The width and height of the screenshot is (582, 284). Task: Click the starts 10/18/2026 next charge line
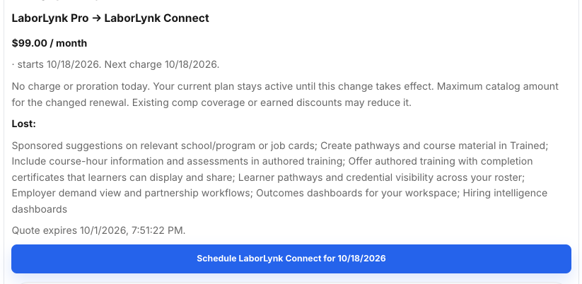pos(115,64)
